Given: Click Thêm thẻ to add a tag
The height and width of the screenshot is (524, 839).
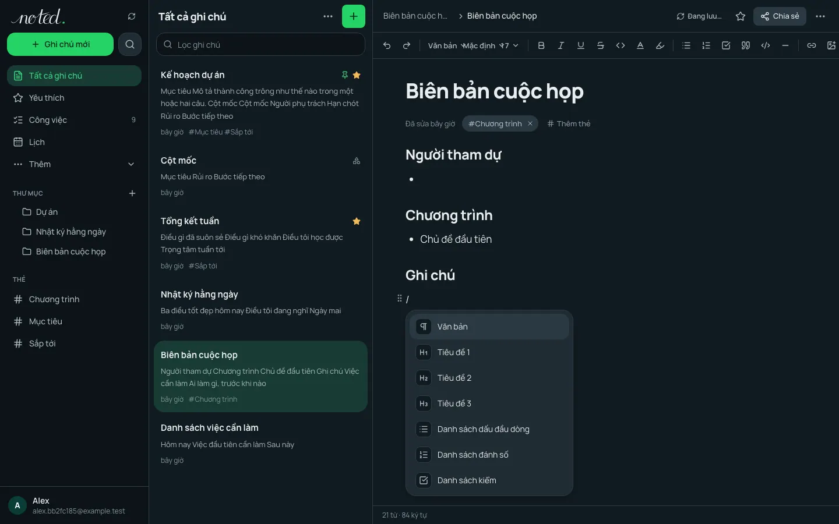Looking at the screenshot, I should [569, 123].
